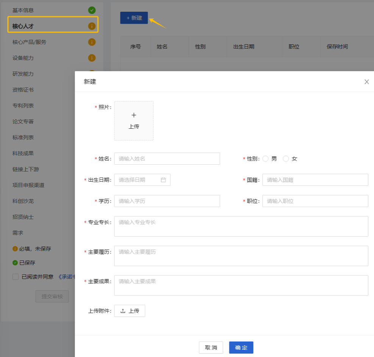Click the 确定 button

pos(241,348)
